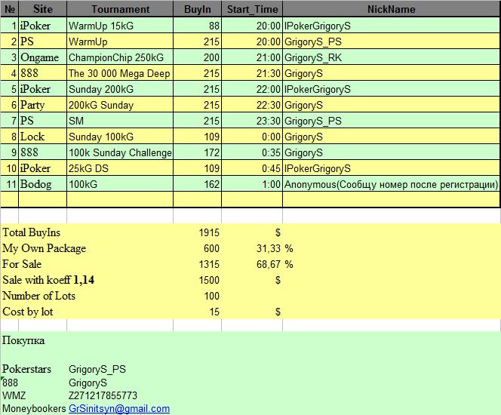Select the Z271217855773 wallet number

pyautogui.click(x=103, y=395)
